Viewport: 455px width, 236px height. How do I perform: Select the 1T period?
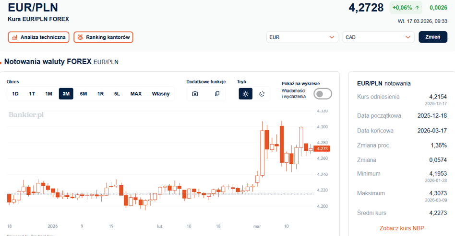pos(32,94)
